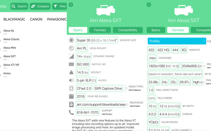
Task: Switch to Specs tab in left detail panel
Action: coord(78,30)
